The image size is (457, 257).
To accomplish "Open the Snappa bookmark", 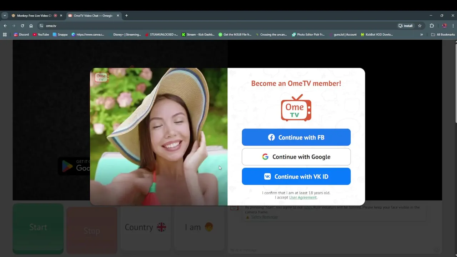I will pyautogui.click(x=60, y=35).
